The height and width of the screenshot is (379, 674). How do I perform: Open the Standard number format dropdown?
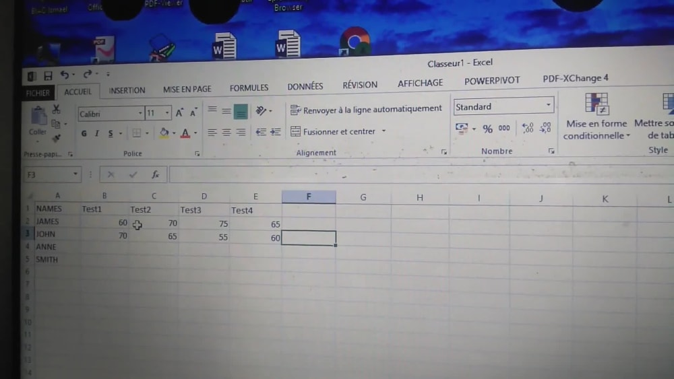point(548,105)
